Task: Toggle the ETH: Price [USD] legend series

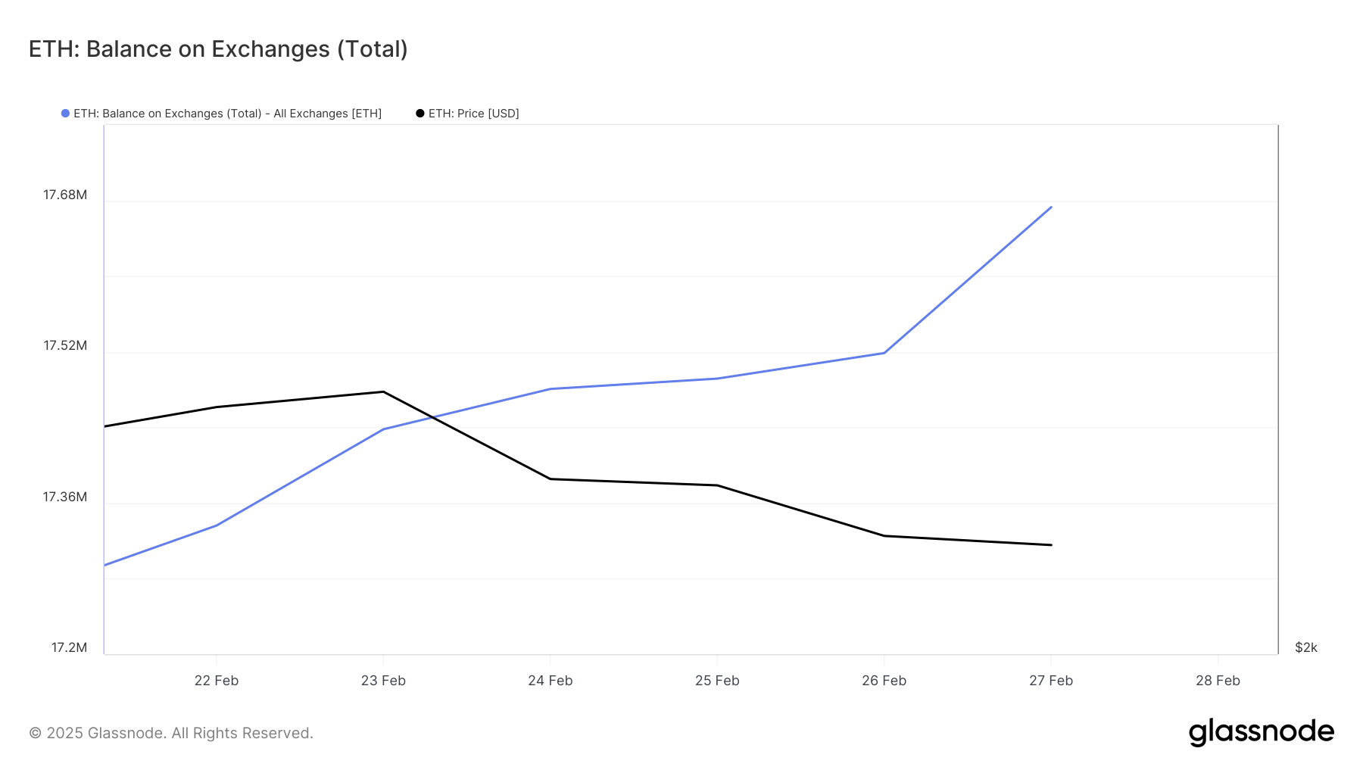Action: point(473,114)
